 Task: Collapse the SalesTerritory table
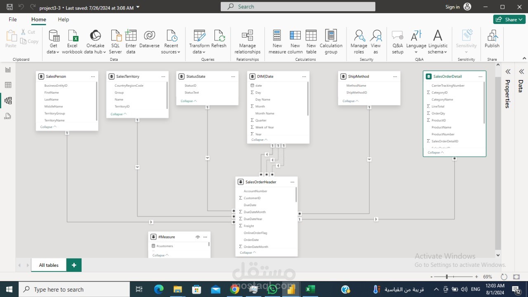118,114
